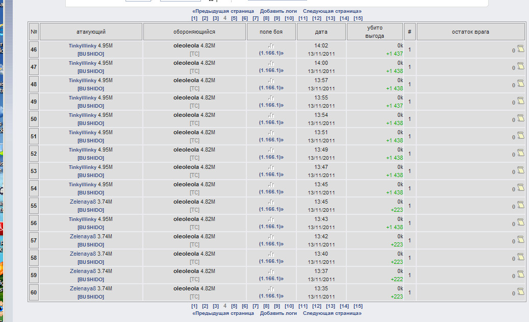
Task: Click bottom '«Предыдущая страница' link
Action: point(223,313)
